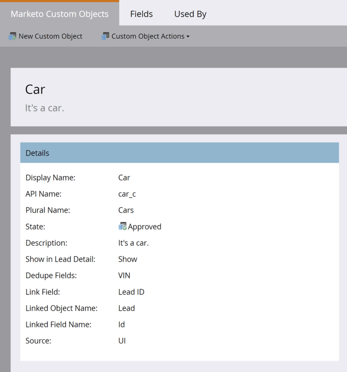Click the Source: label
The image size is (347, 372).
pos(38,341)
